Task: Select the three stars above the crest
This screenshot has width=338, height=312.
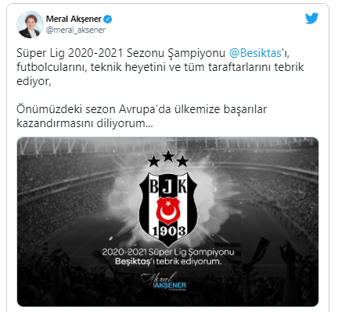Action: coord(168,158)
